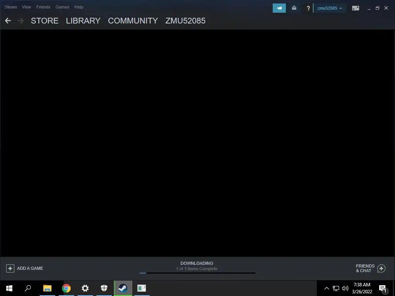Open File Explorer from the taskbar
Screen dimensions: 395x296
(x=47, y=288)
